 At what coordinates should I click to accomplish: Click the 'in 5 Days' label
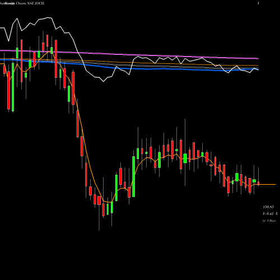pos(269,221)
